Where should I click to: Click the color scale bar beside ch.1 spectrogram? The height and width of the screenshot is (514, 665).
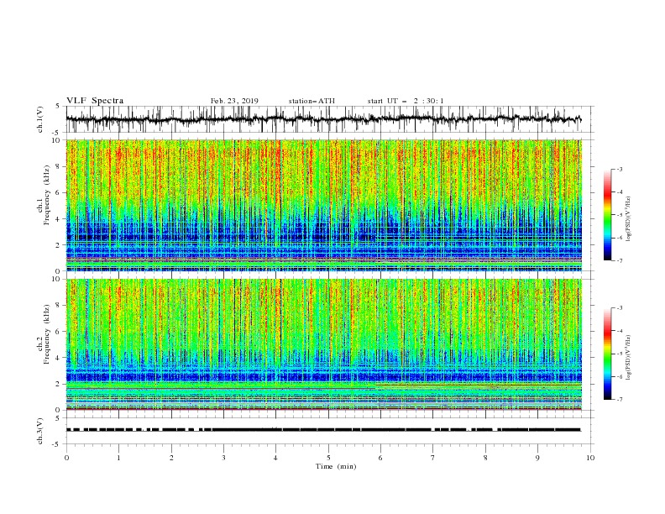pos(608,215)
